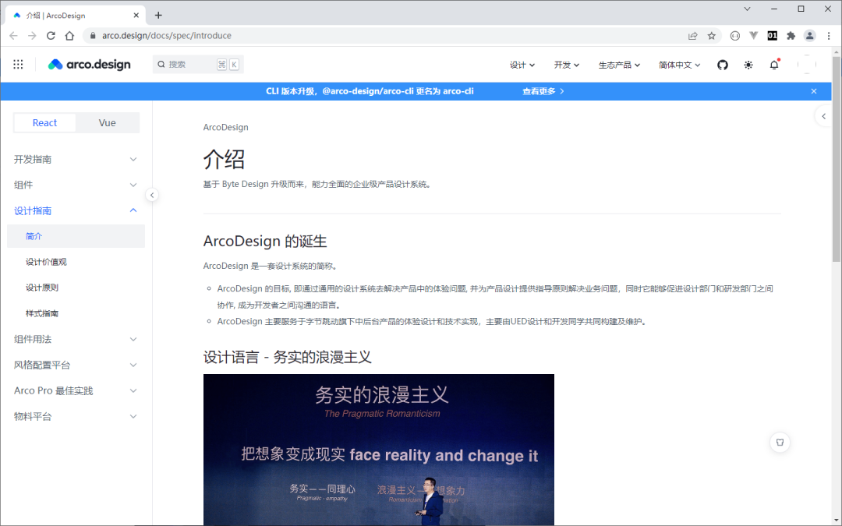The image size is (842, 526).
Task: Click the eye-shaped extension icon
Action: click(x=735, y=35)
